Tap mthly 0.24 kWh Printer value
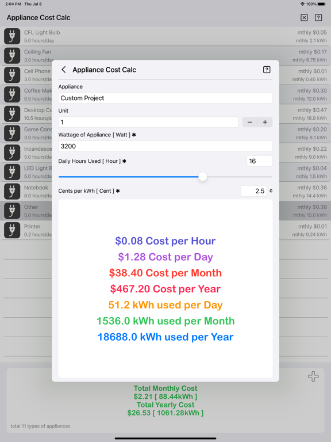The height and width of the screenshot is (442, 331). [x=310, y=235]
